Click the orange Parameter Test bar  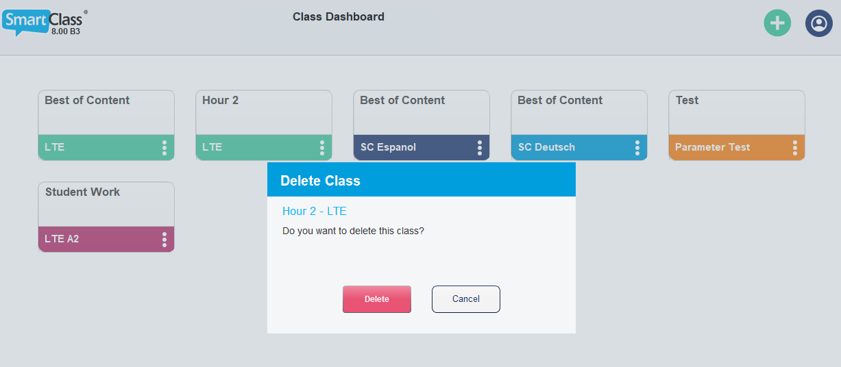(x=737, y=147)
